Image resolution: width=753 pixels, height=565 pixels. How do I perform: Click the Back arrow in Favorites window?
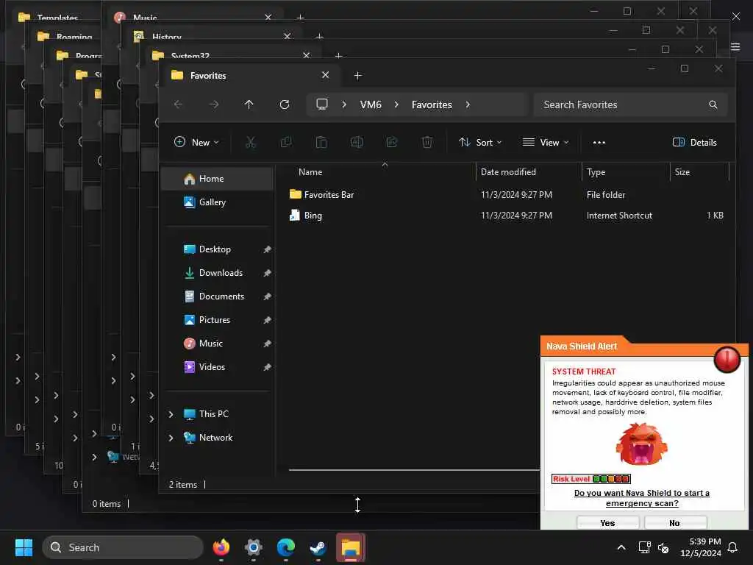[x=178, y=104]
